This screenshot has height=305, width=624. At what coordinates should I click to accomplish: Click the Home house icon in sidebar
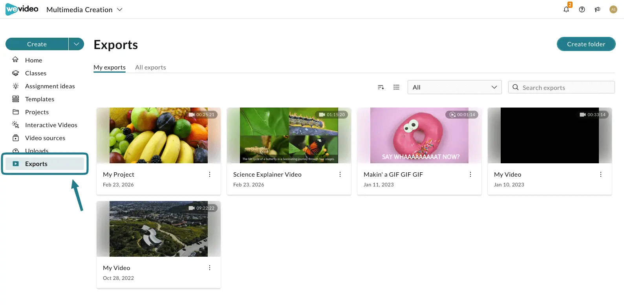tap(16, 60)
